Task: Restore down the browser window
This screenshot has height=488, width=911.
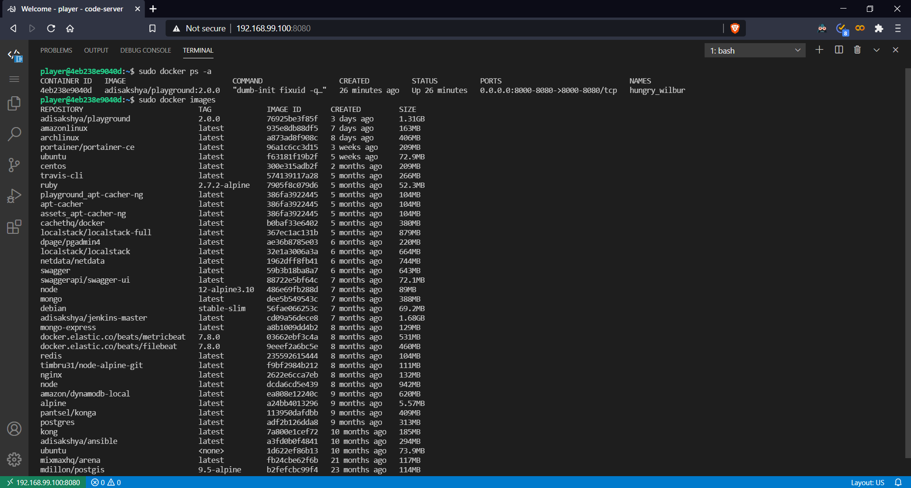Action: tap(870, 9)
